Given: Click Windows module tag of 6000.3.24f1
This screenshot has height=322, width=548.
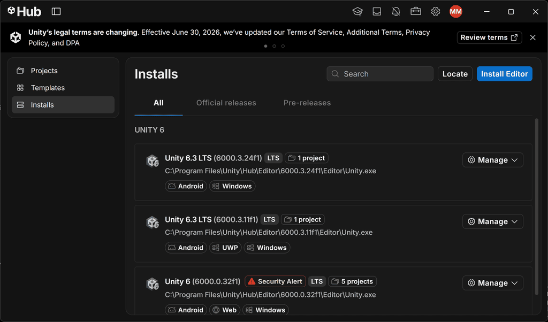Looking at the screenshot, I should tap(232, 186).
